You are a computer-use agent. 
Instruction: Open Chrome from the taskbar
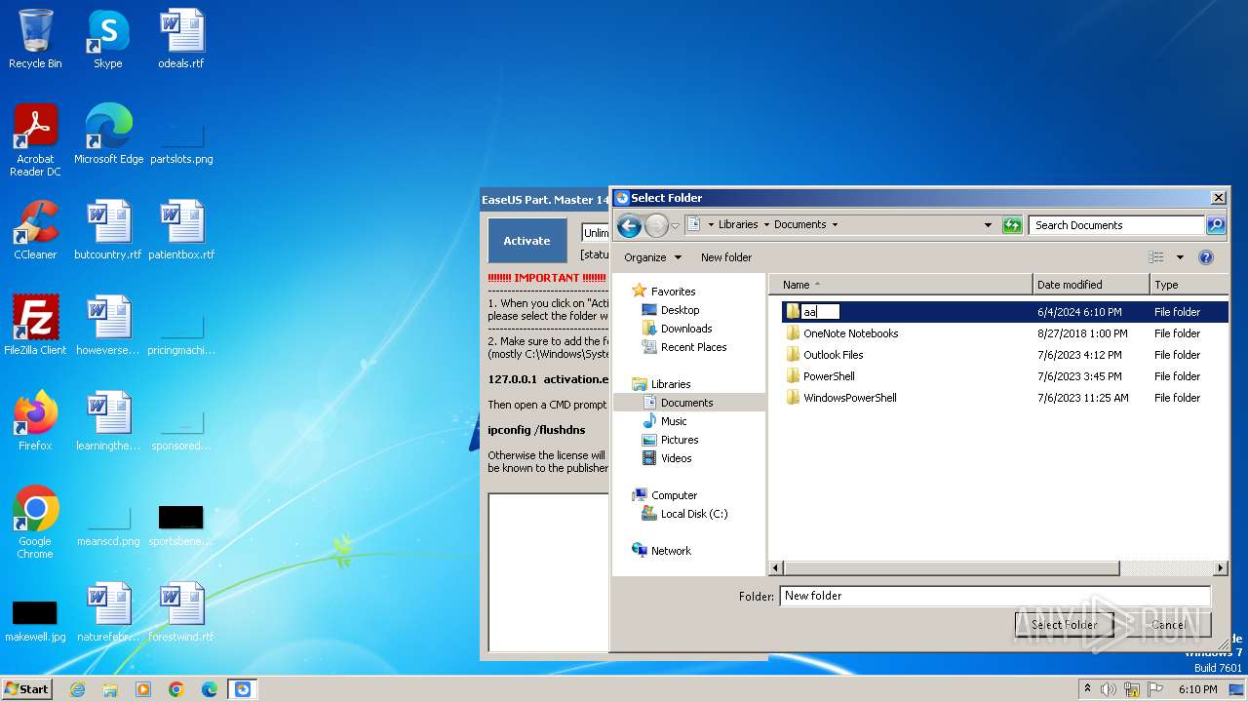tap(176, 689)
